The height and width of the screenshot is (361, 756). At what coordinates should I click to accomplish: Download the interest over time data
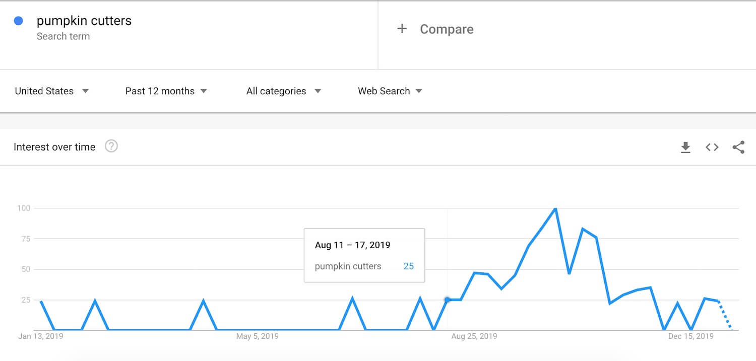coord(685,147)
